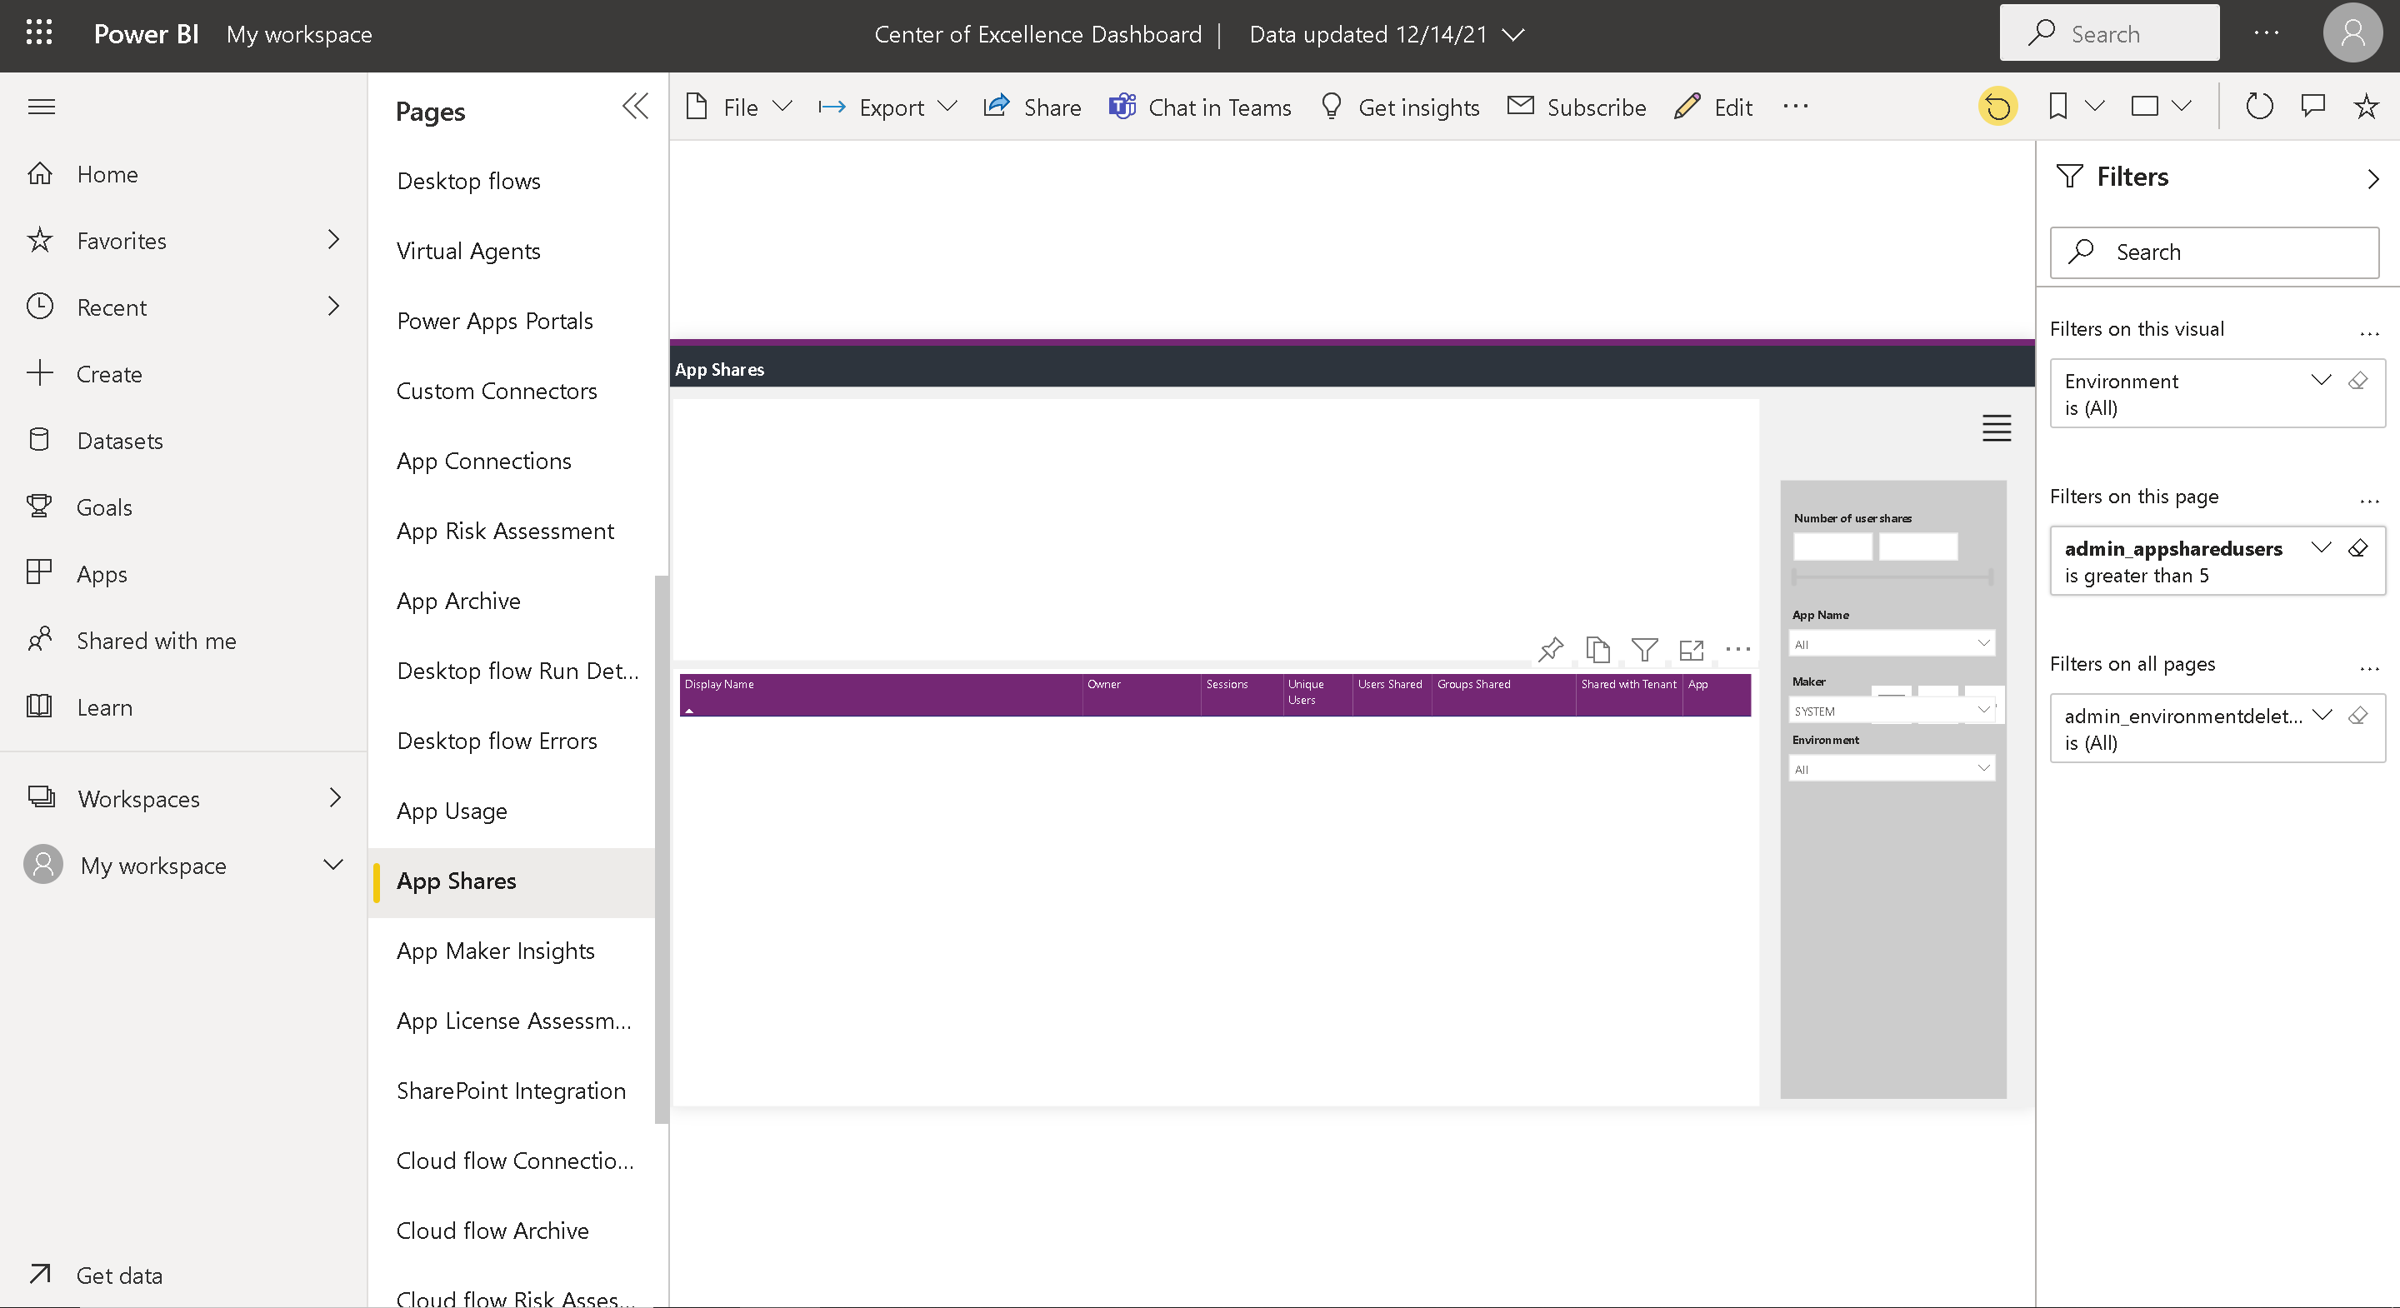The width and height of the screenshot is (2400, 1308).
Task: Open Chat in Teams
Action: coord(1200,106)
